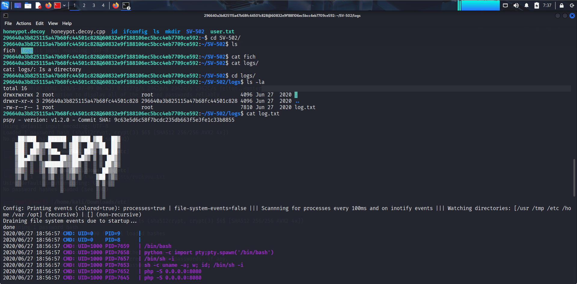577x284 pixels.
Task: Open the network connection tray icon
Action: coord(505,5)
